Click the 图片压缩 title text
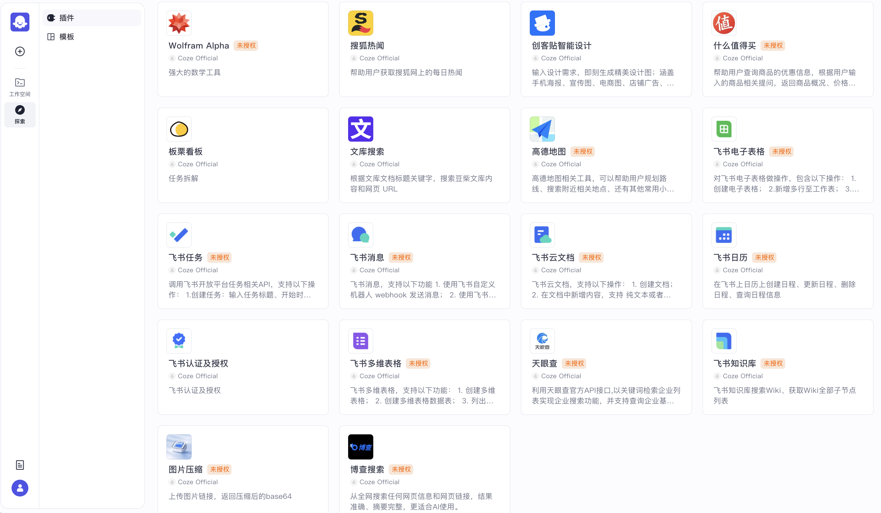 (185, 469)
